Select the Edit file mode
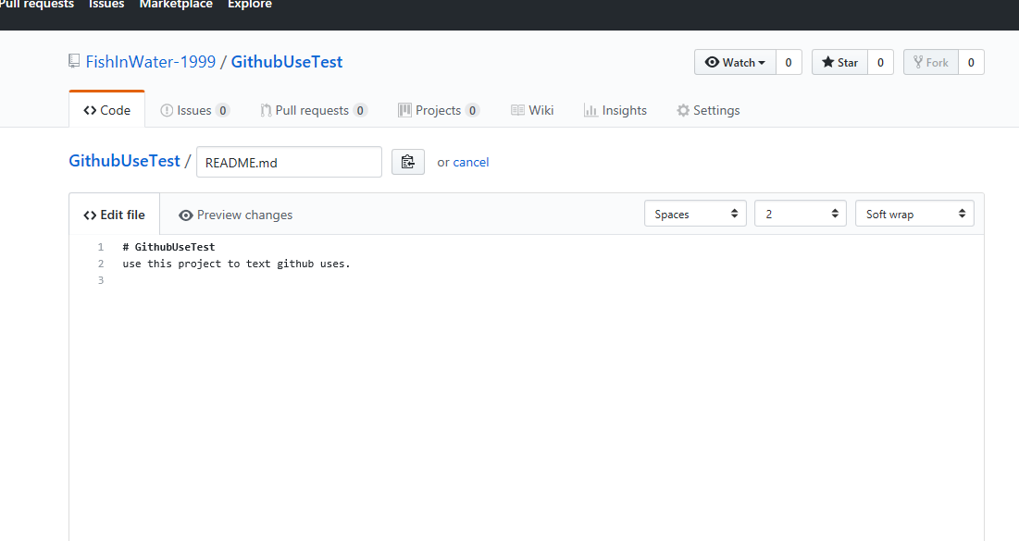Screen dimensions: 1019x541 tap(114, 214)
